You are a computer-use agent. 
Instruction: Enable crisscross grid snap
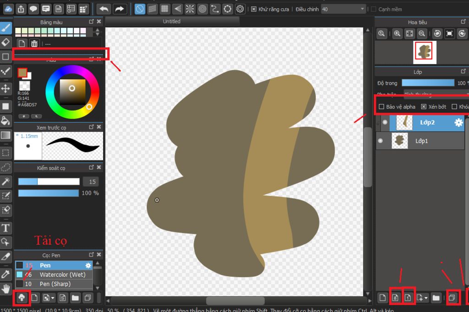point(164,9)
